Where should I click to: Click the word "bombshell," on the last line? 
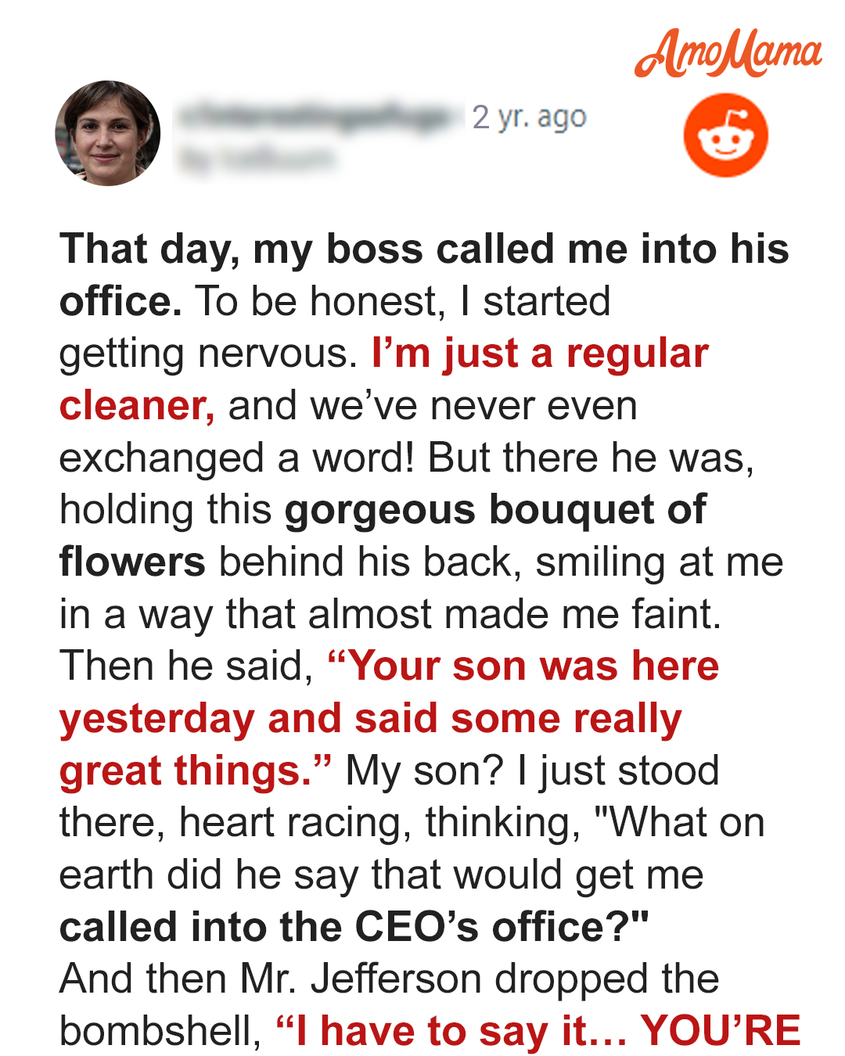[160, 1032]
